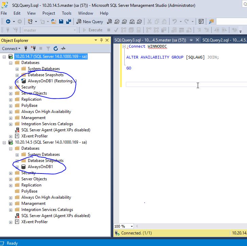Expand System Databases under the 10.20.14.5 server

click(x=17, y=155)
